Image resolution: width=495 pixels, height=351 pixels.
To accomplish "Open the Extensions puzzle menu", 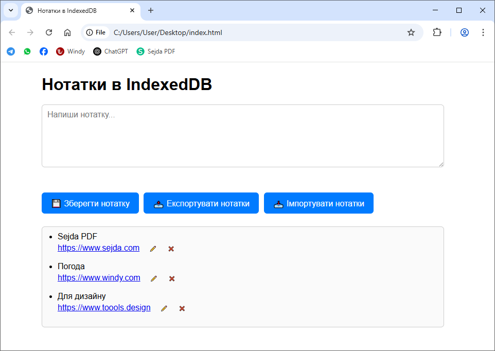I will click(437, 32).
